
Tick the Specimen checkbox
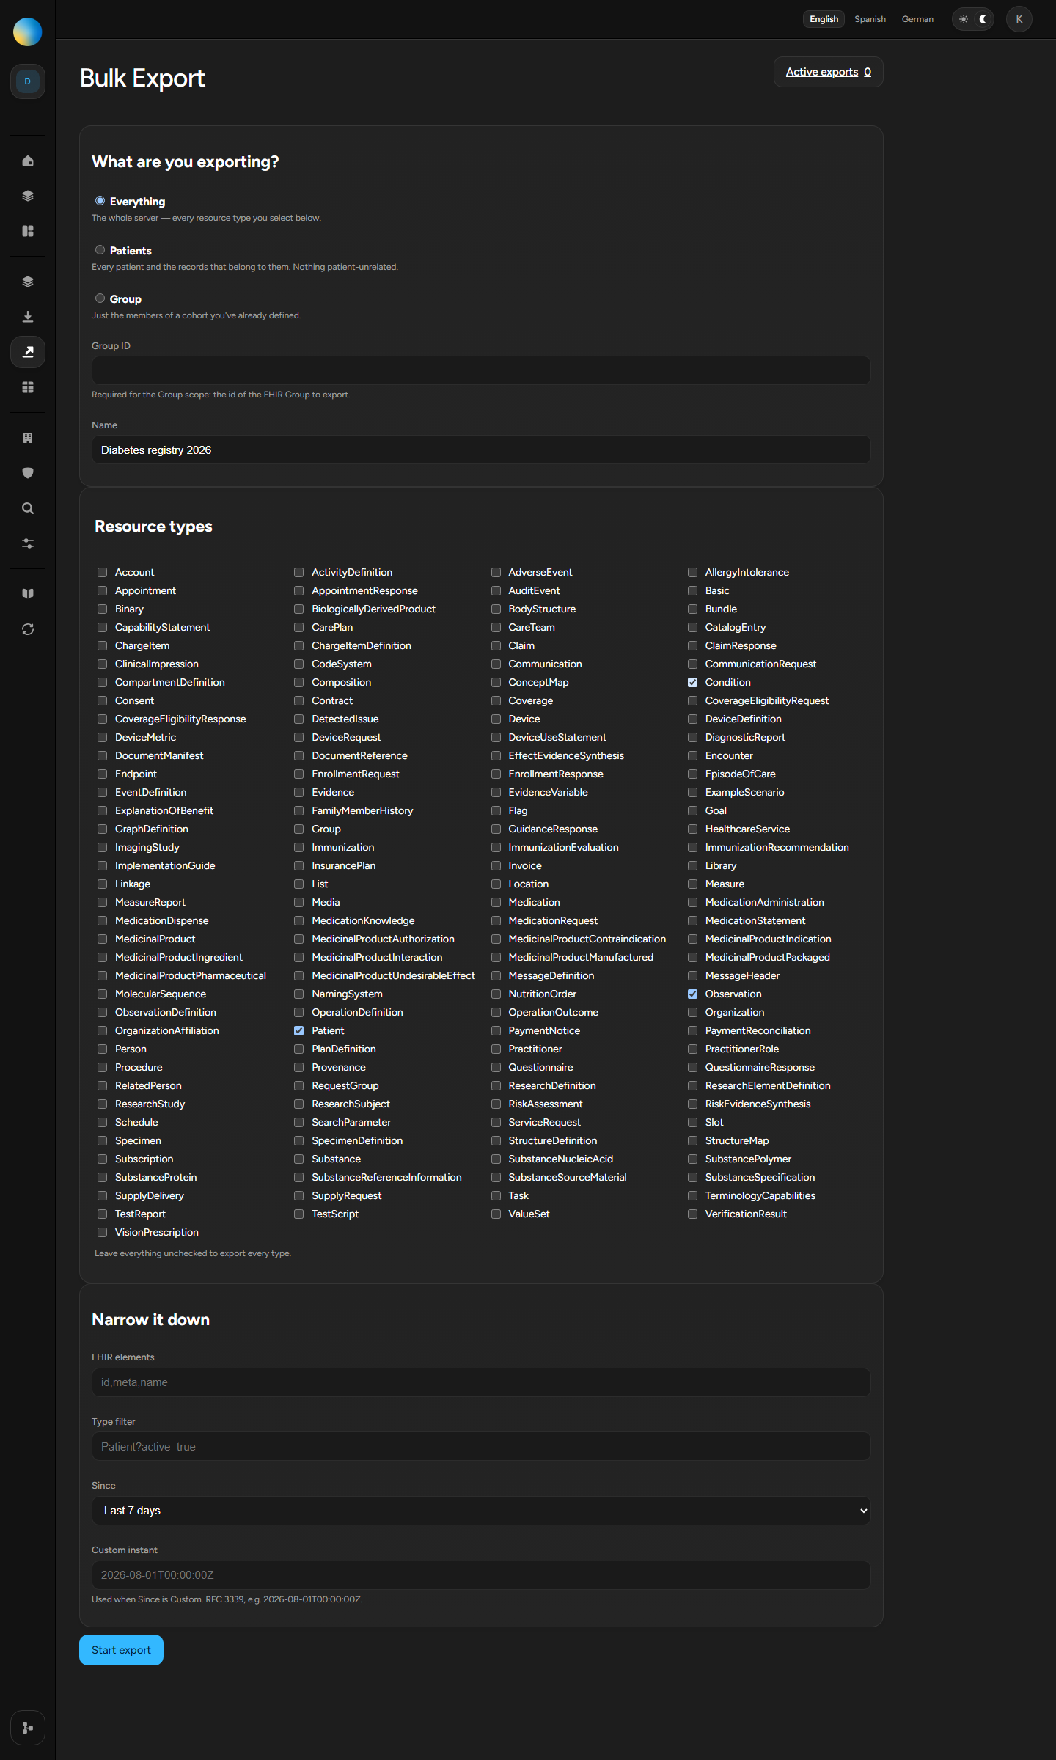[103, 1141]
